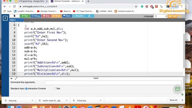The image size is (192, 108).
Task: Click line 7 int declaration code
Action: 43,29
